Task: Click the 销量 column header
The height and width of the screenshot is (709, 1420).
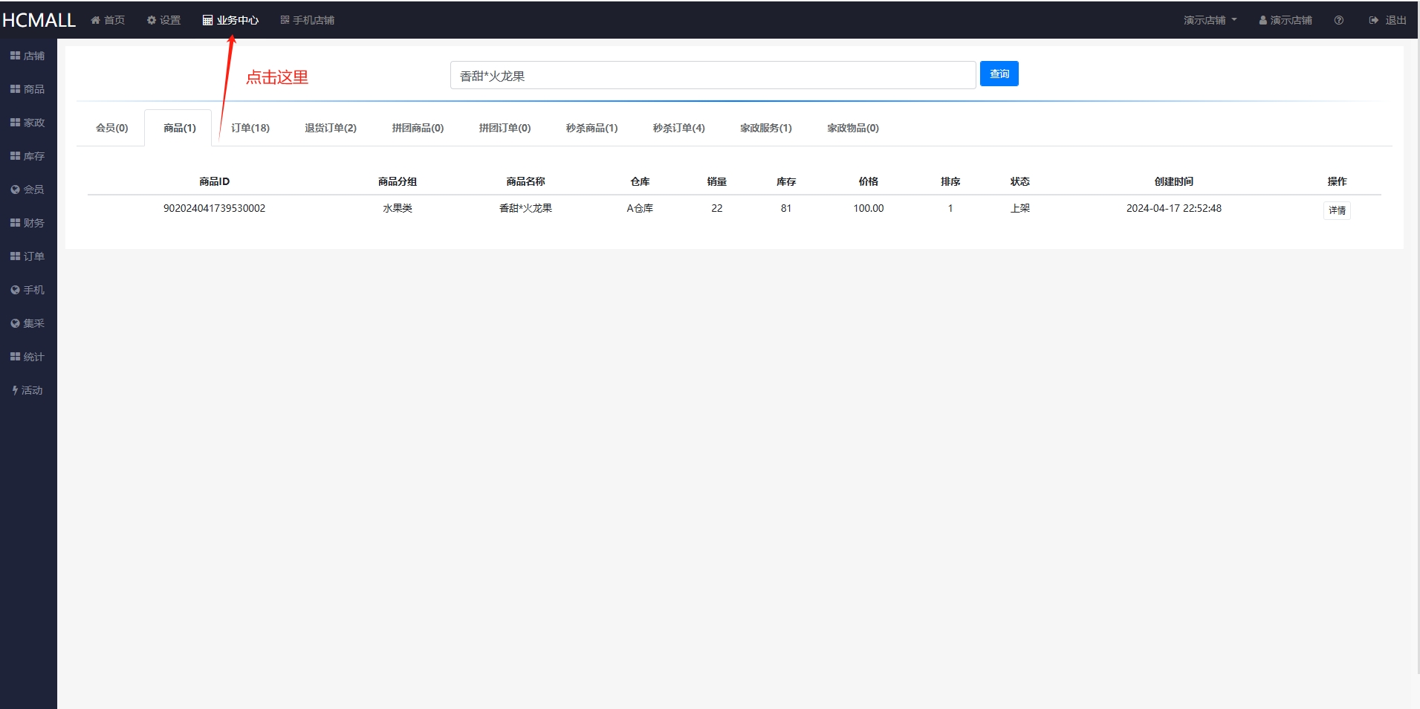Action: click(716, 181)
